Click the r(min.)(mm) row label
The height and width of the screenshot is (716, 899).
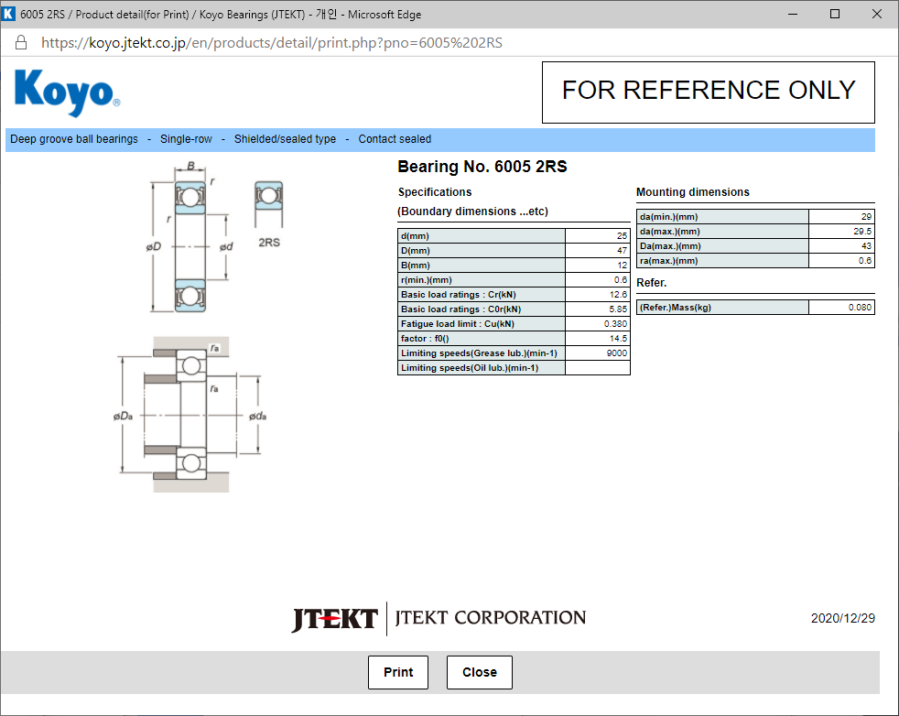pos(481,280)
